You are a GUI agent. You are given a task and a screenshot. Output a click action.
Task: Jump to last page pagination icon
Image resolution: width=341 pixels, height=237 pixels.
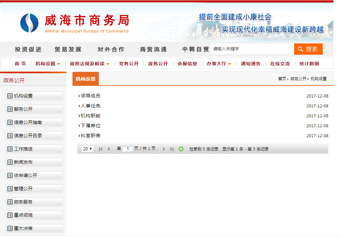171,149
